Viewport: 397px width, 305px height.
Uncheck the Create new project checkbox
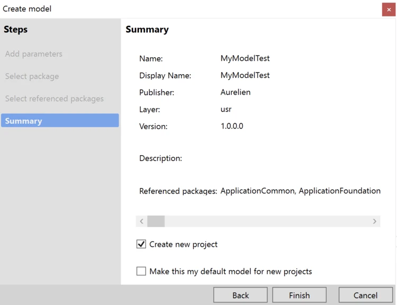click(141, 244)
